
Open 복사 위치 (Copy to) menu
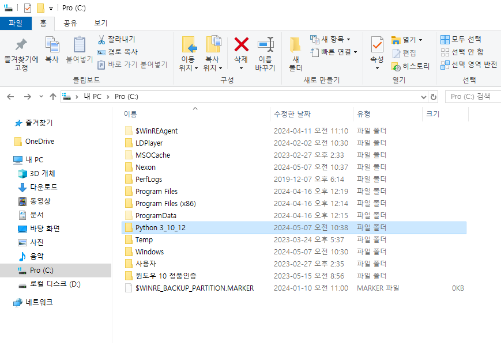point(213,54)
